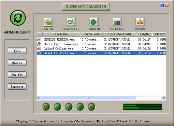The image size is (174, 126).
Task: Click the Buy Now button
Action: click(x=17, y=75)
